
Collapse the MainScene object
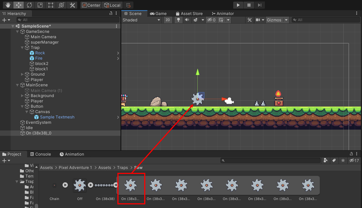point(17,85)
